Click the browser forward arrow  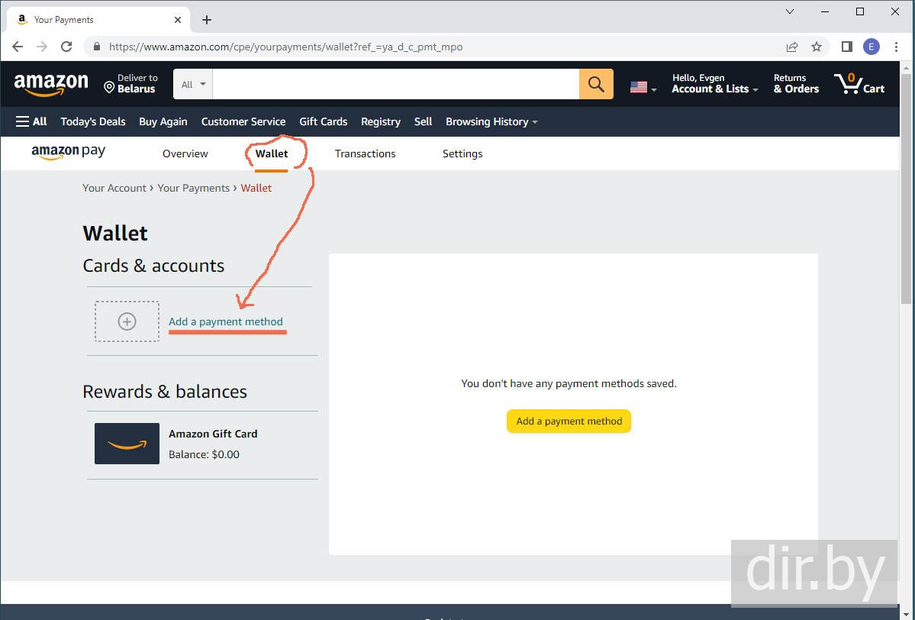(x=42, y=47)
